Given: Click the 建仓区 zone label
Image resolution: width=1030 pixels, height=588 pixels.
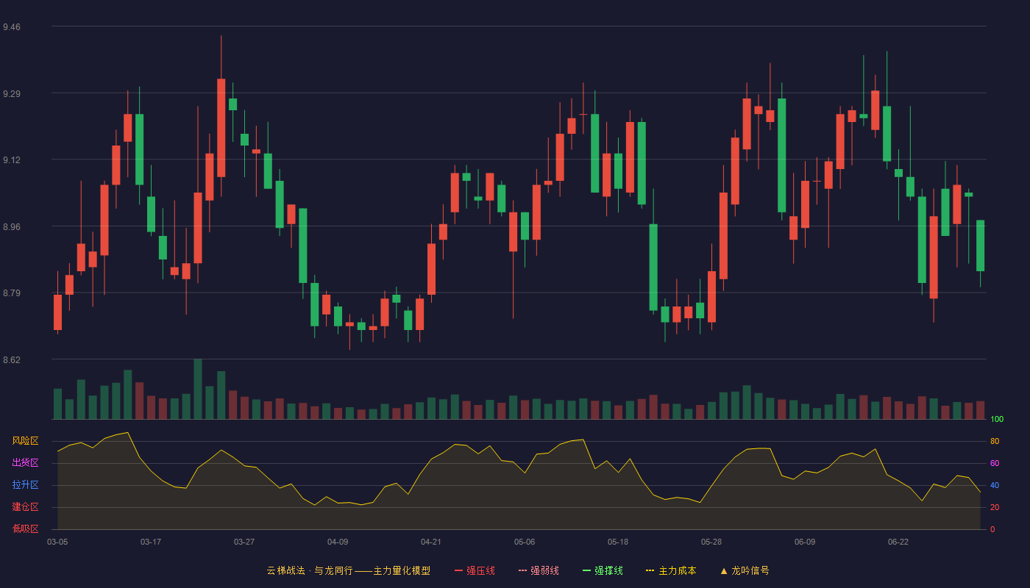Looking at the screenshot, I should pyautogui.click(x=26, y=507).
